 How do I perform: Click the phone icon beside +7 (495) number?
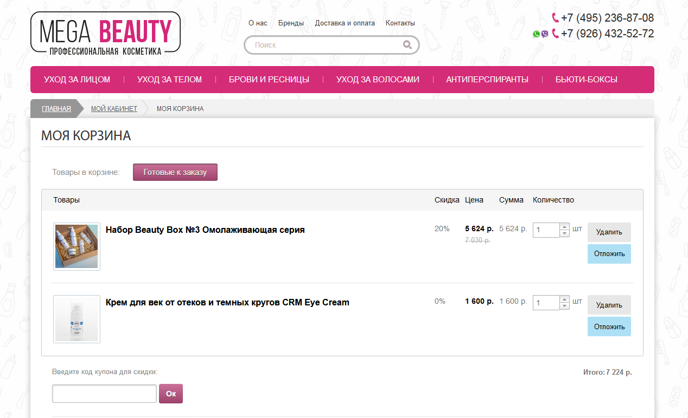pos(555,18)
